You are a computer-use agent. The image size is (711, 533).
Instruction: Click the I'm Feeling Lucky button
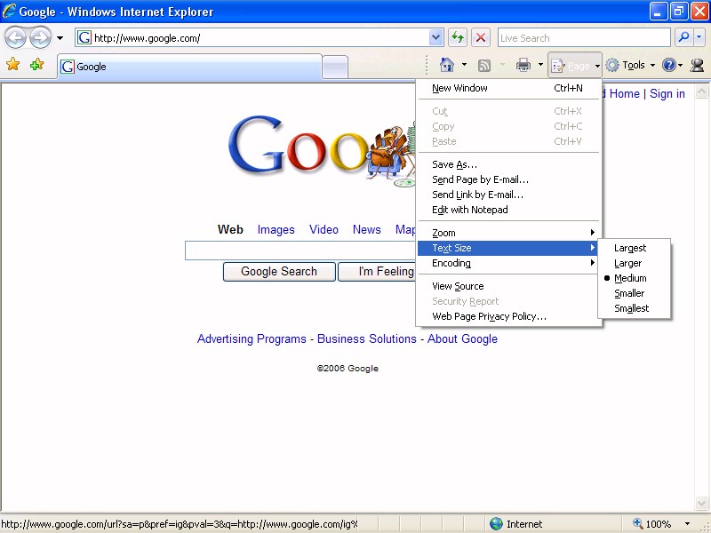pyautogui.click(x=377, y=272)
